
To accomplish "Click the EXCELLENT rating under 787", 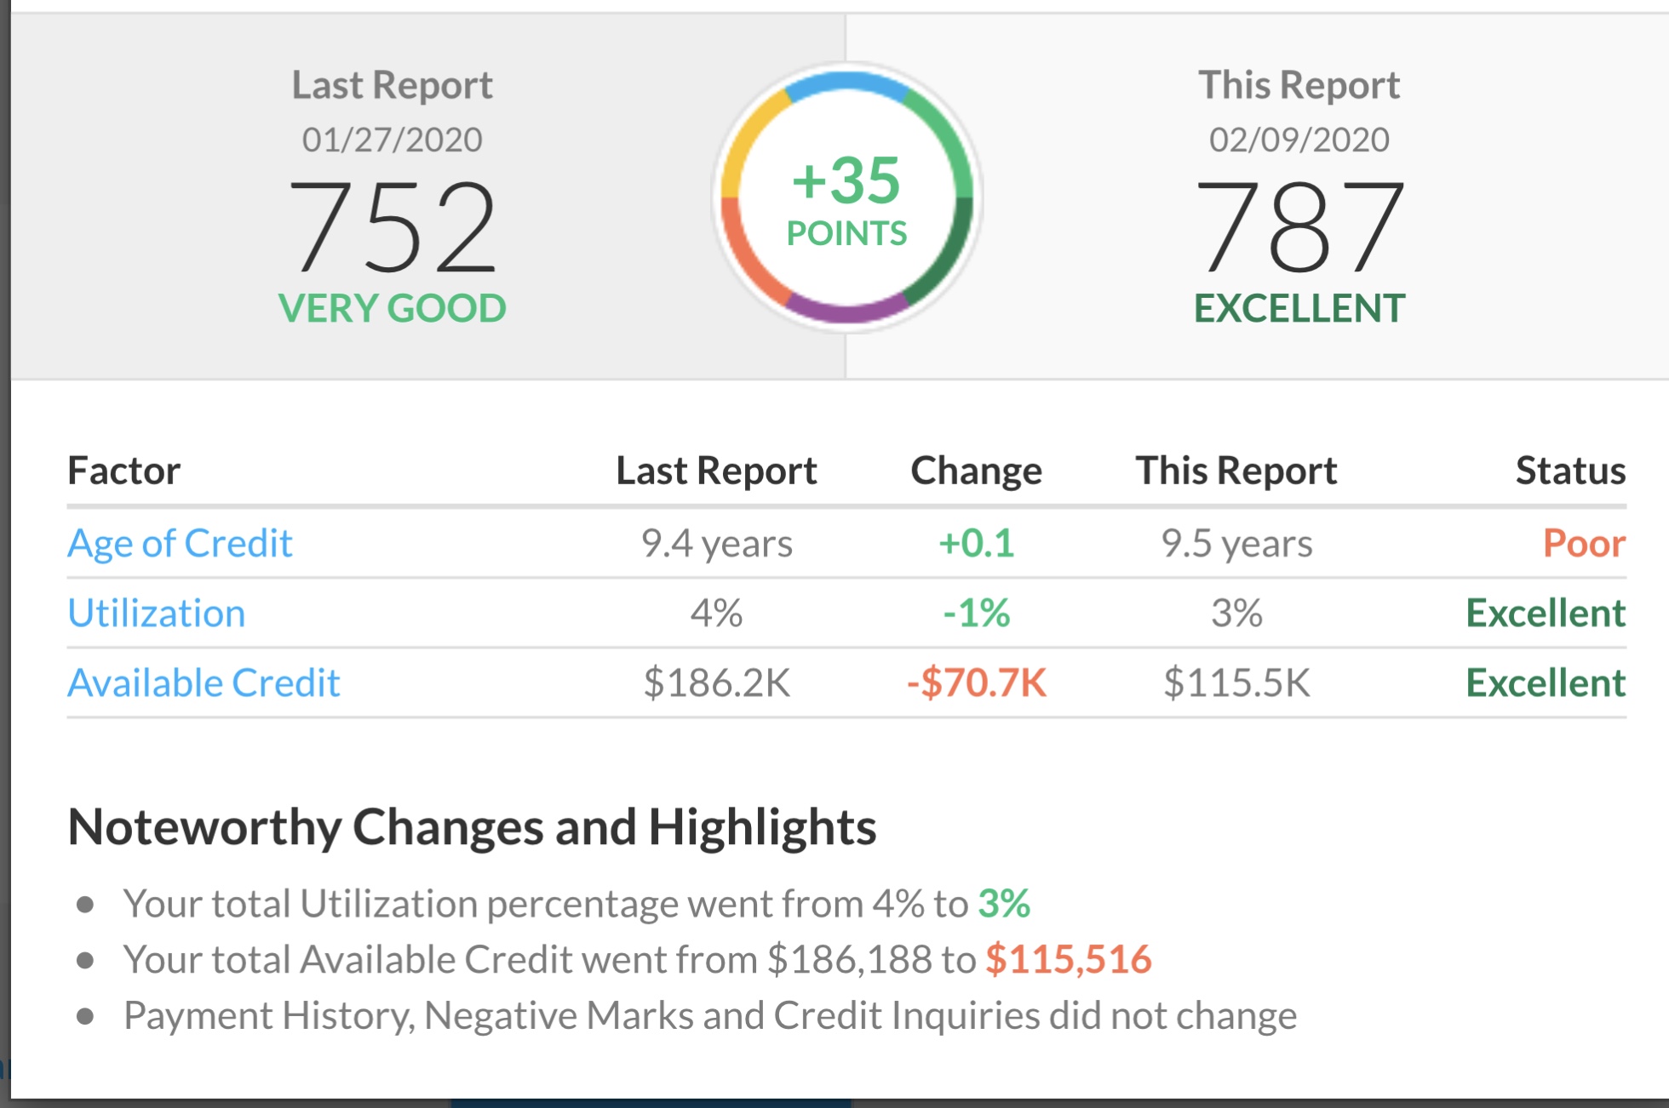I will [1299, 308].
